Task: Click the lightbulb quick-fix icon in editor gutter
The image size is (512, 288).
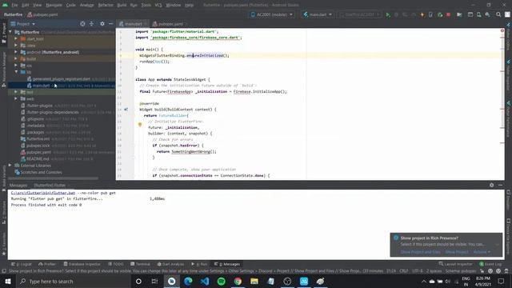Action: pos(140,125)
